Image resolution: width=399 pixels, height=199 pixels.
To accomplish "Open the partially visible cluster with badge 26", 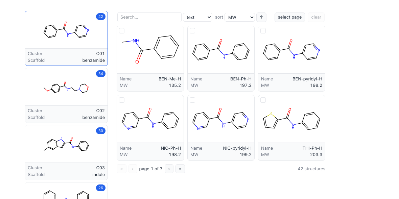I will click(66, 191).
